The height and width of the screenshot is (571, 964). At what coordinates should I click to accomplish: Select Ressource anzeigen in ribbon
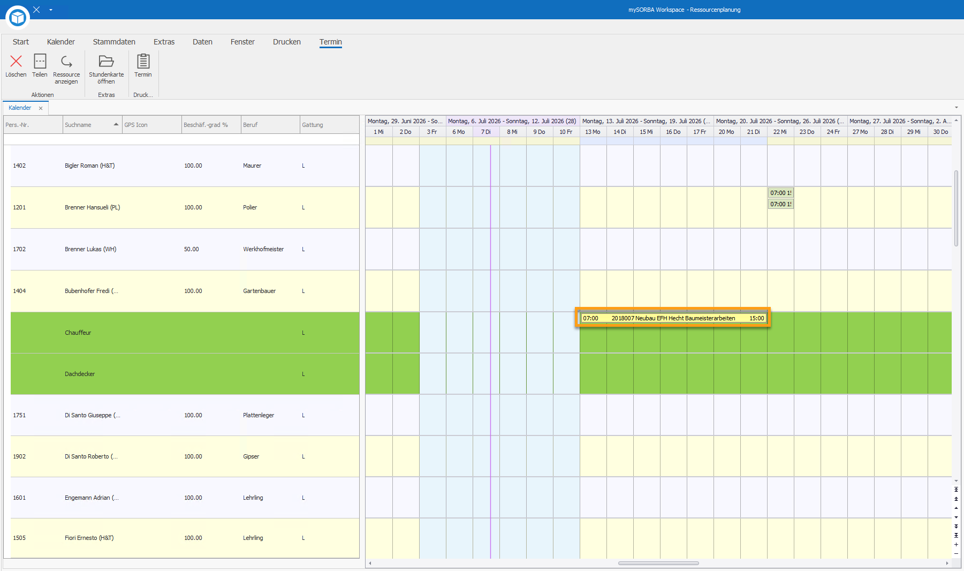coord(66,69)
